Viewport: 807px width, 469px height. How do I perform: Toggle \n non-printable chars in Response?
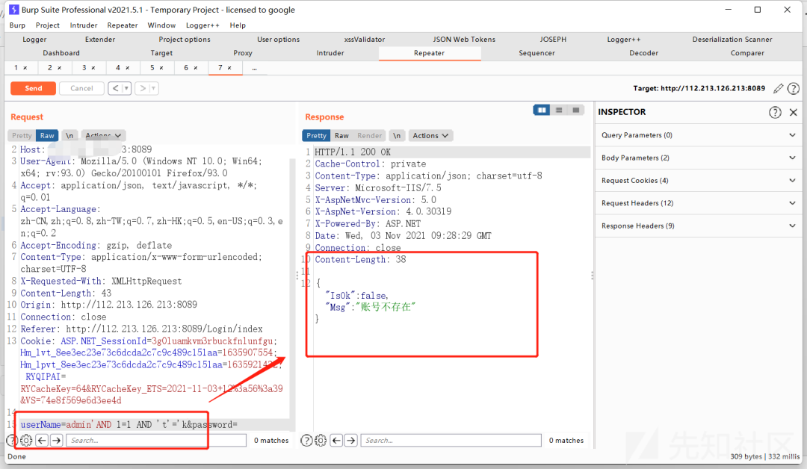pyautogui.click(x=397, y=136)
